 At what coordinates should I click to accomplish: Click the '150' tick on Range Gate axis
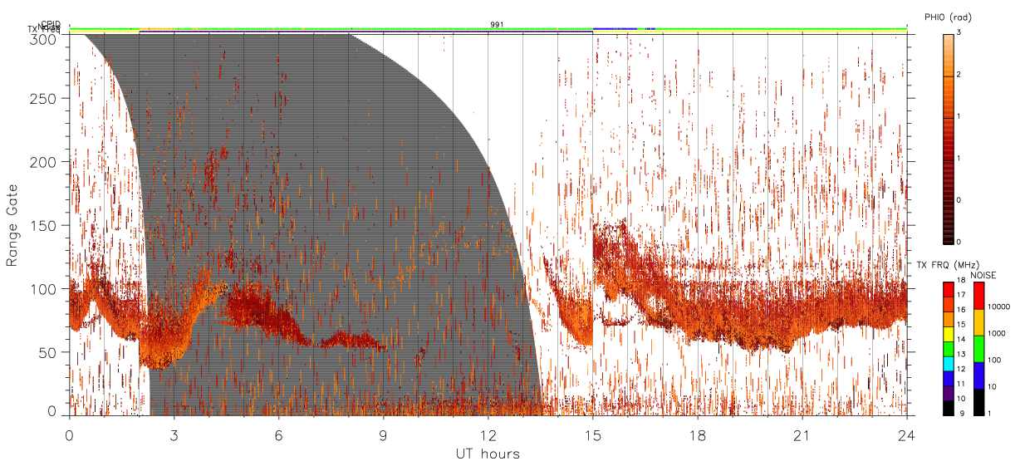[46, 226]
